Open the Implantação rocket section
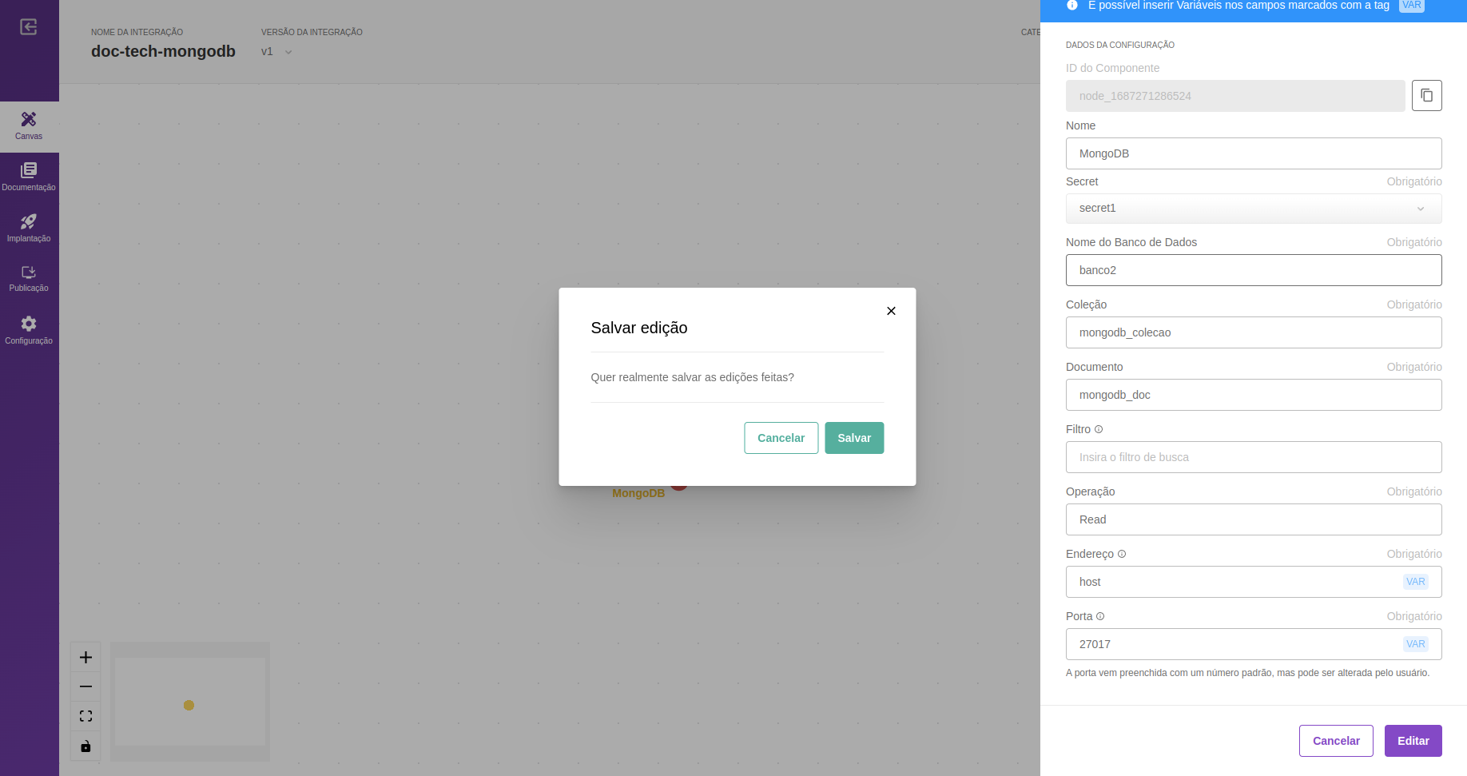 29,229
